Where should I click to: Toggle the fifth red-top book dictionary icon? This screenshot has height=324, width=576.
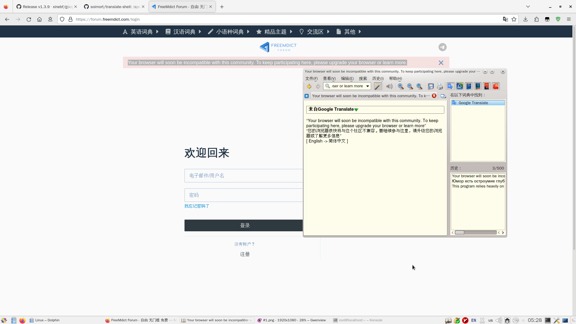(x=487, y=86)
